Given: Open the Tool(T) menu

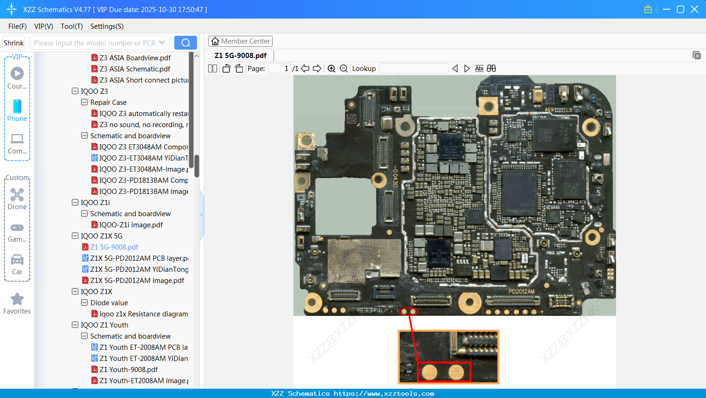Looking at the screenshot, I should 72,26.
